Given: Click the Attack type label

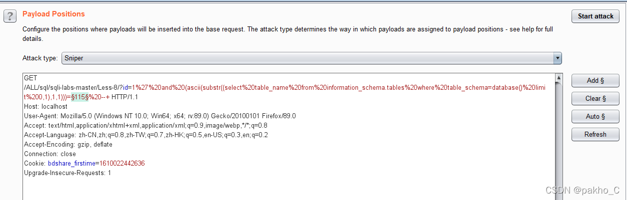Looking at the screenshot, I should tap(40, 58).
